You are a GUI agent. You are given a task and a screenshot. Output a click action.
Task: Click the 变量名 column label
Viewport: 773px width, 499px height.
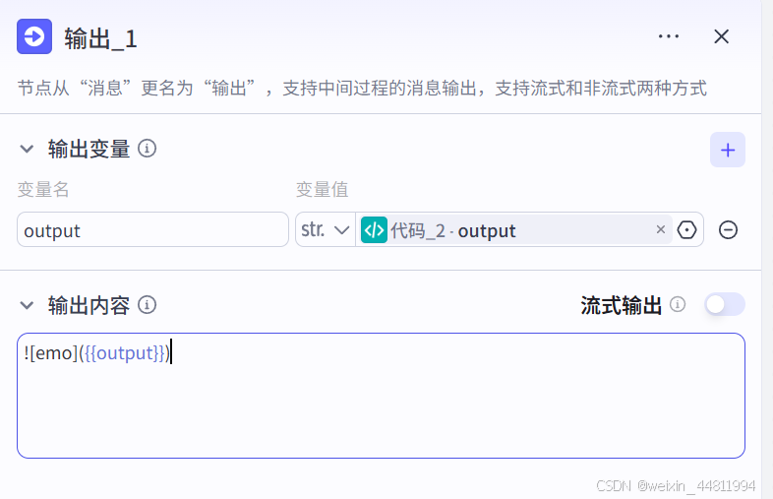coord(43,190)
